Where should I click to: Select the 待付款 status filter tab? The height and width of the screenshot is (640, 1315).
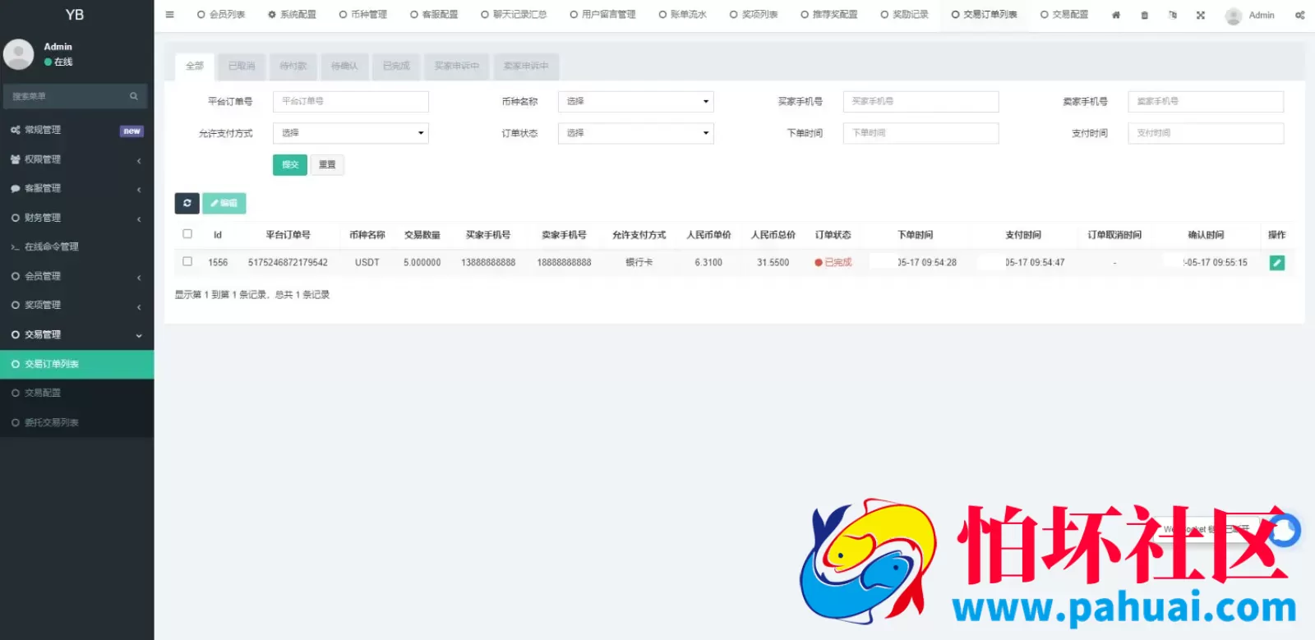click(293, 66)
